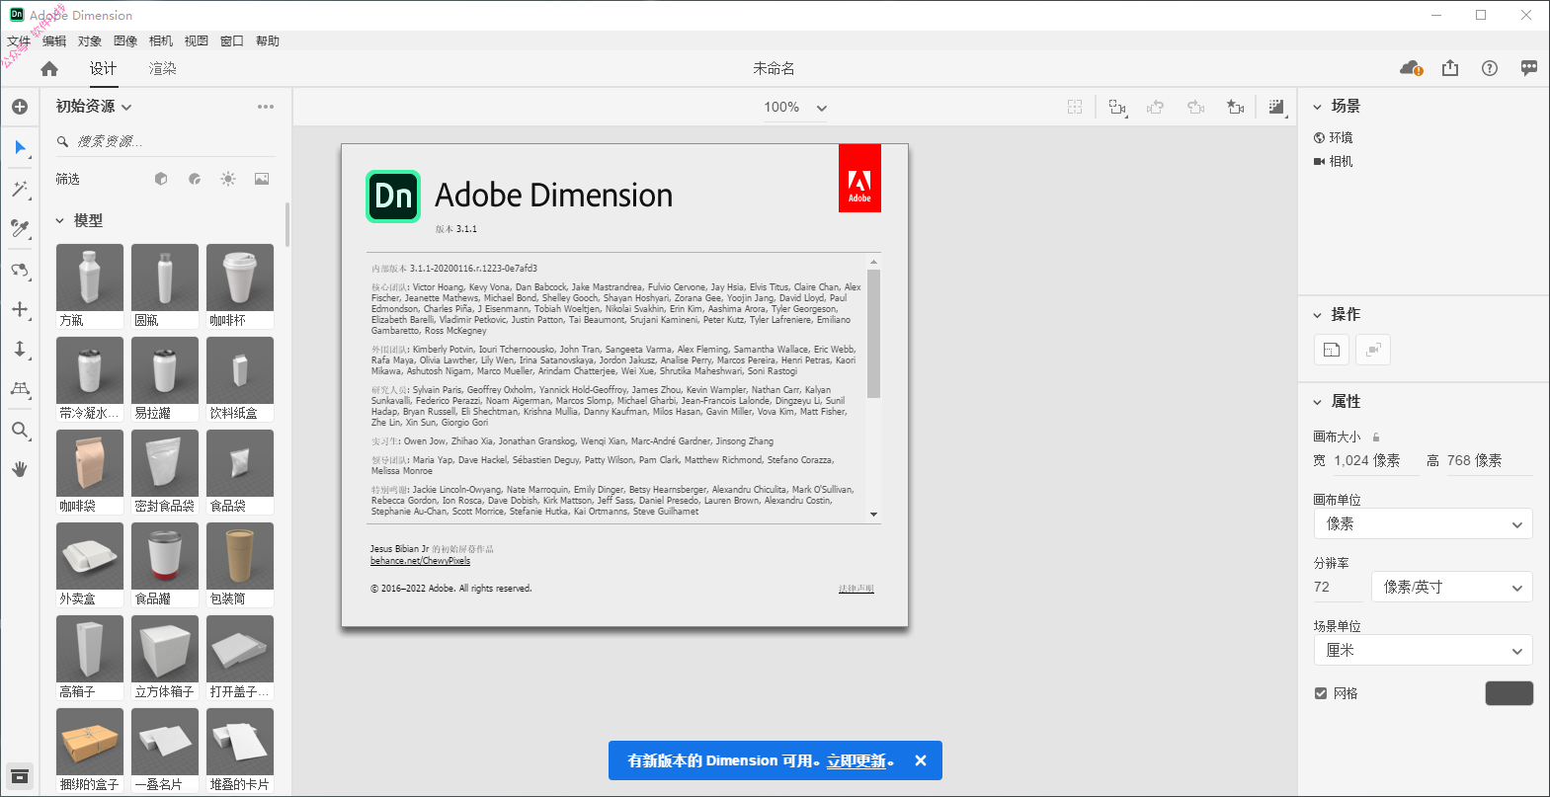Open camera bookmarks star icon
This screenshot has height=797, width=1550.
pyautogui.click(x=1235, y=107)
